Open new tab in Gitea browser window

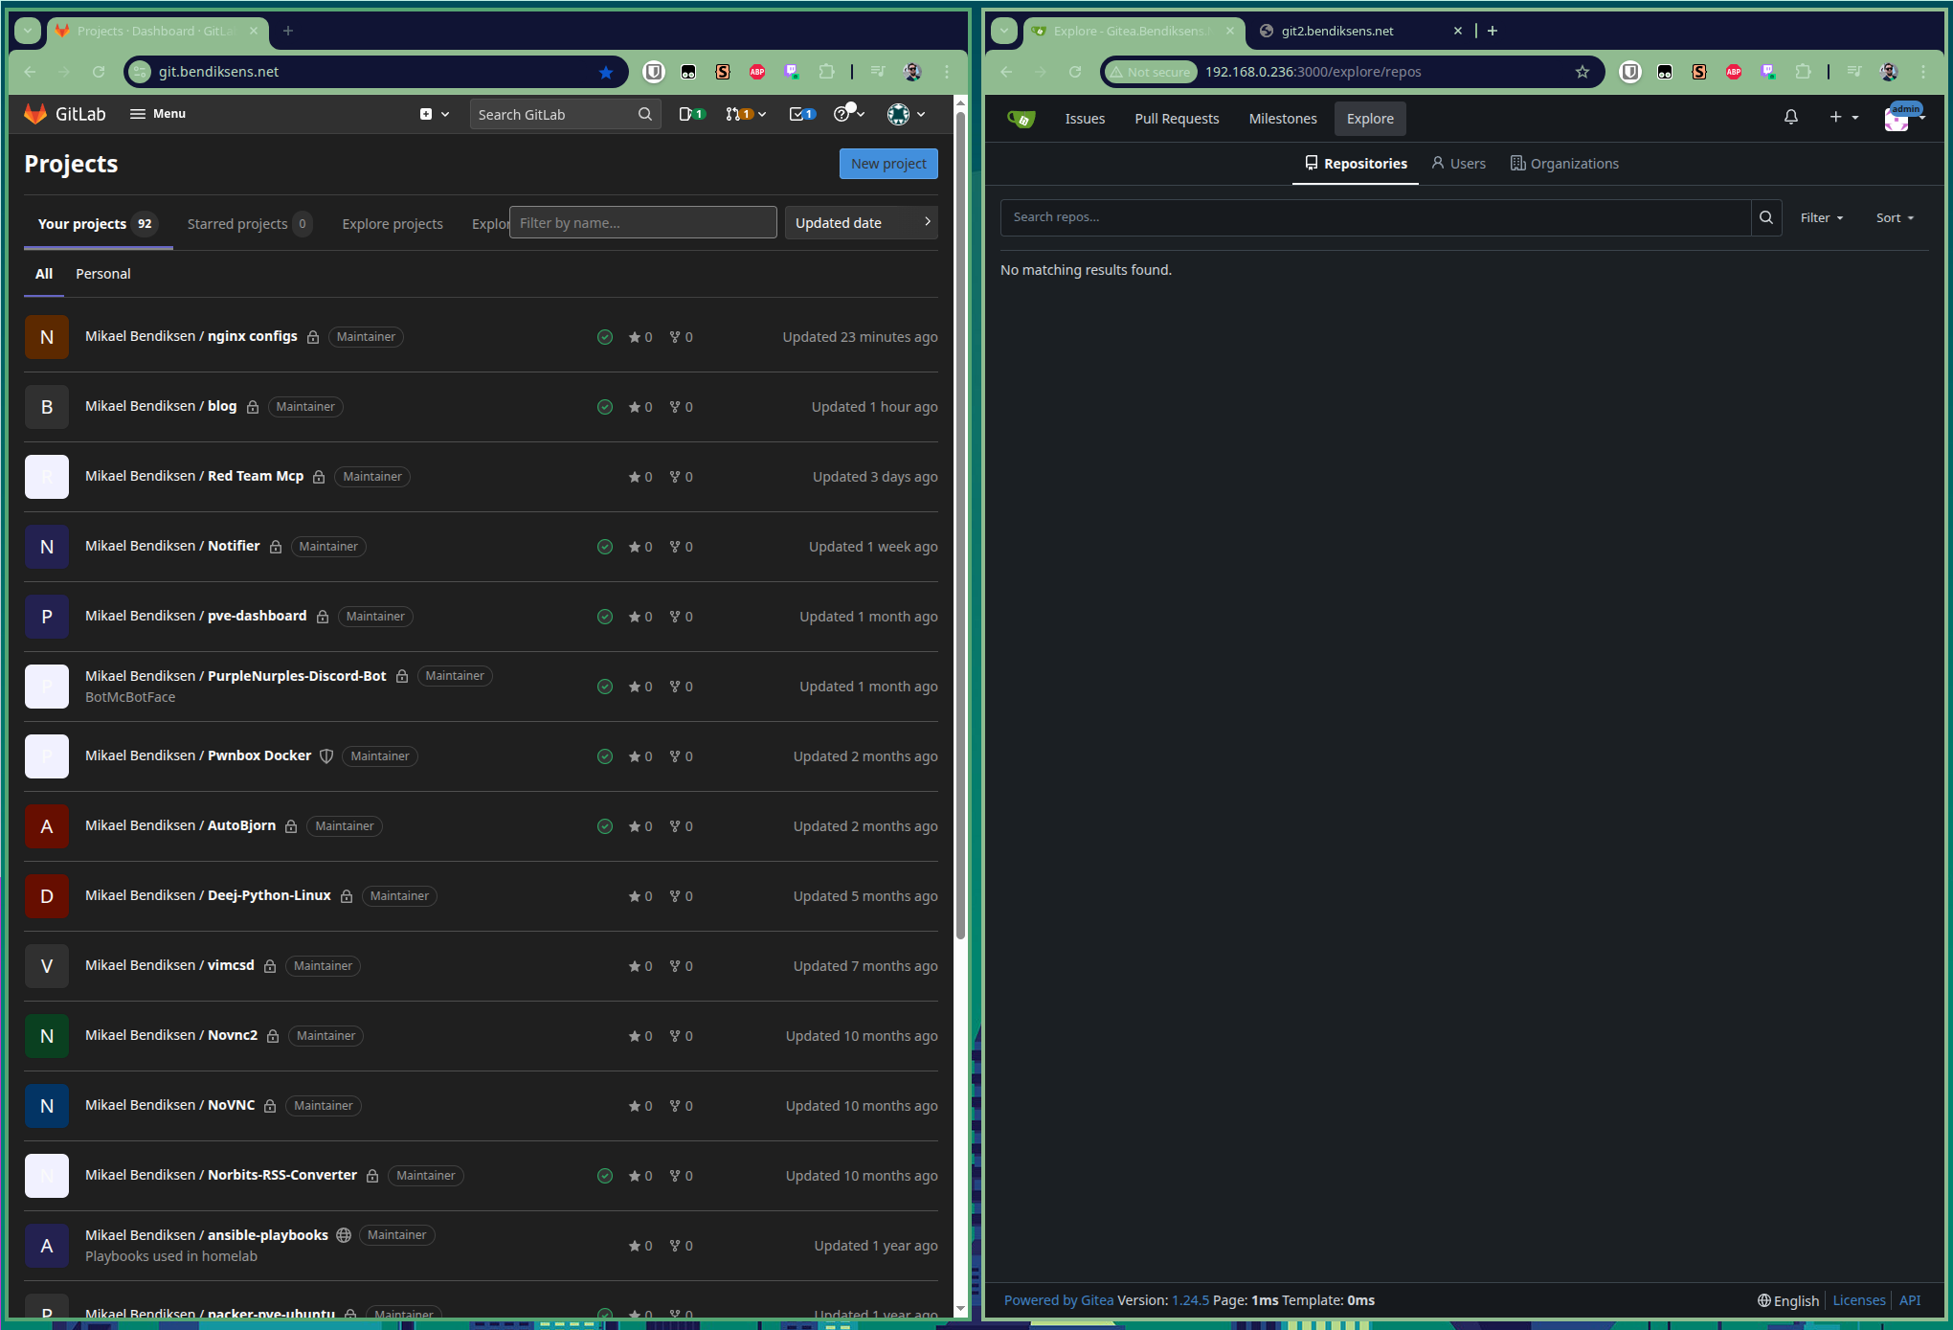pos(1493,31)
